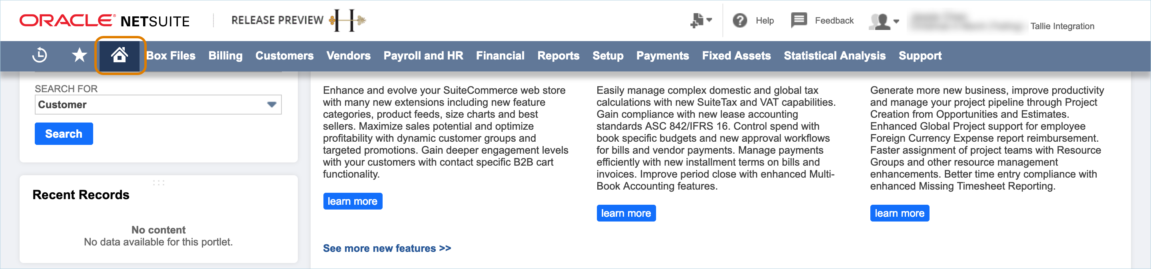Open the Fixed Assets menu
1151x269 pixels.
(x=736, y=56)
